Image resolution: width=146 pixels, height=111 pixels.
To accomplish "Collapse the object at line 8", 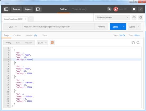I will tap(10, 64).
